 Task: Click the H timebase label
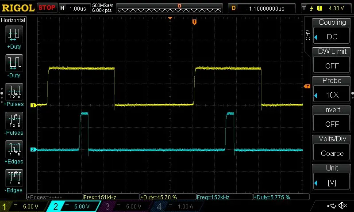pos(62,8)
